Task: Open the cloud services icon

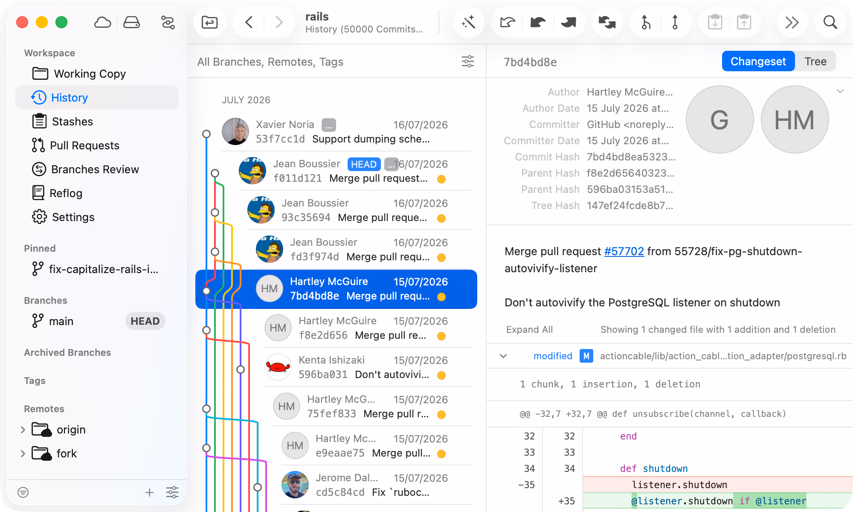Action: pos(102,22)
